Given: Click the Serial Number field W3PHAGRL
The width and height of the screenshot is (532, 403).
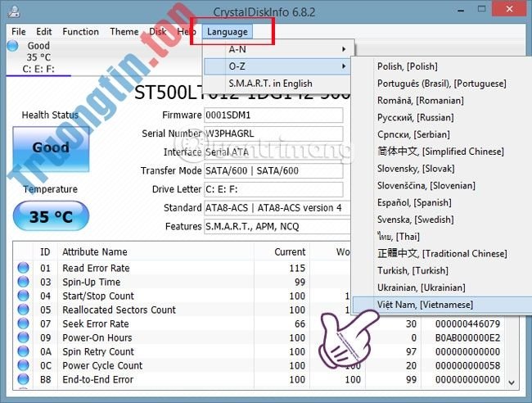Looking at the screenshot, I should pos(273,134).
